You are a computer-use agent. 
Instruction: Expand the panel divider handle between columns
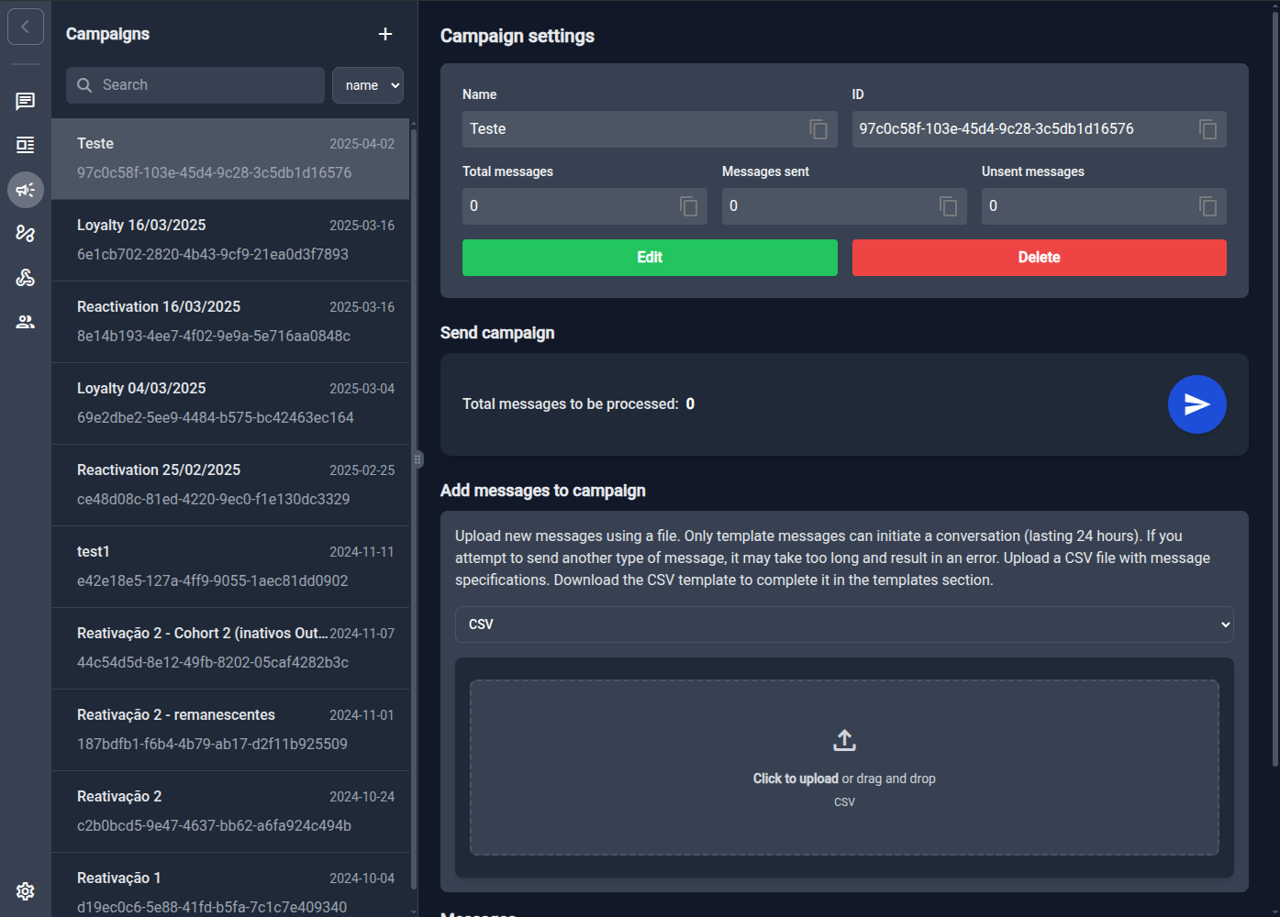(417, 458)
